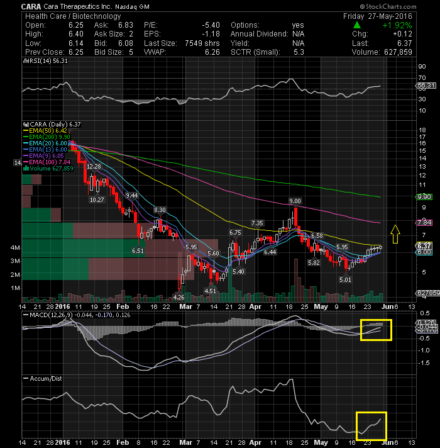
Task: Click the SCTR (Small) value 5.3
Action: tap(299, 52)
